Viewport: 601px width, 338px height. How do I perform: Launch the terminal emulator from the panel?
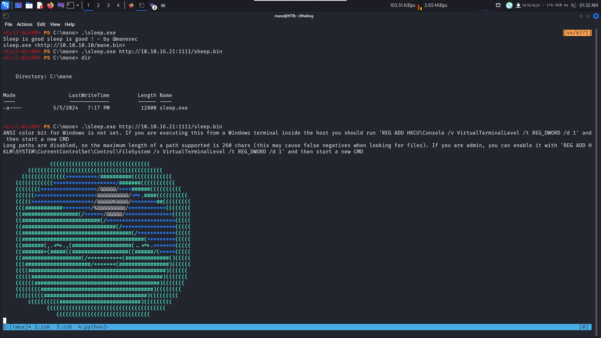pos(71,5)
